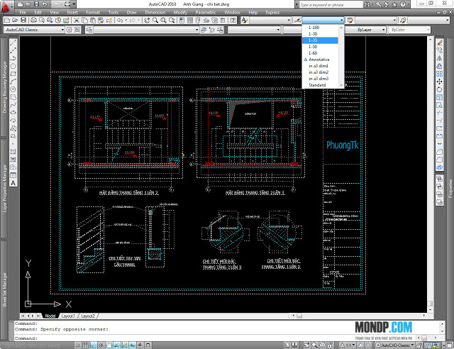
Task: Toggle Ortho Mode in the status bar
Action: (x=93, y=345)
